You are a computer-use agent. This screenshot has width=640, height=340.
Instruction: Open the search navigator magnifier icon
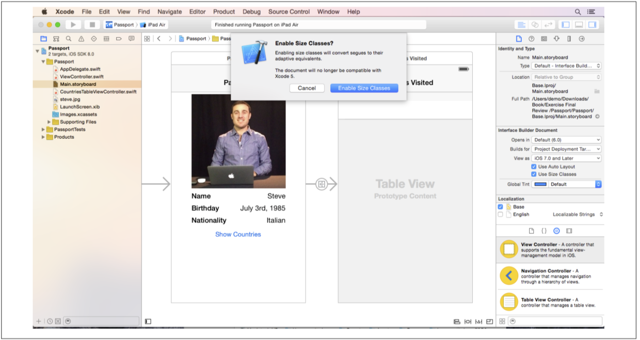pyautogui.click(x=69, y=39)
